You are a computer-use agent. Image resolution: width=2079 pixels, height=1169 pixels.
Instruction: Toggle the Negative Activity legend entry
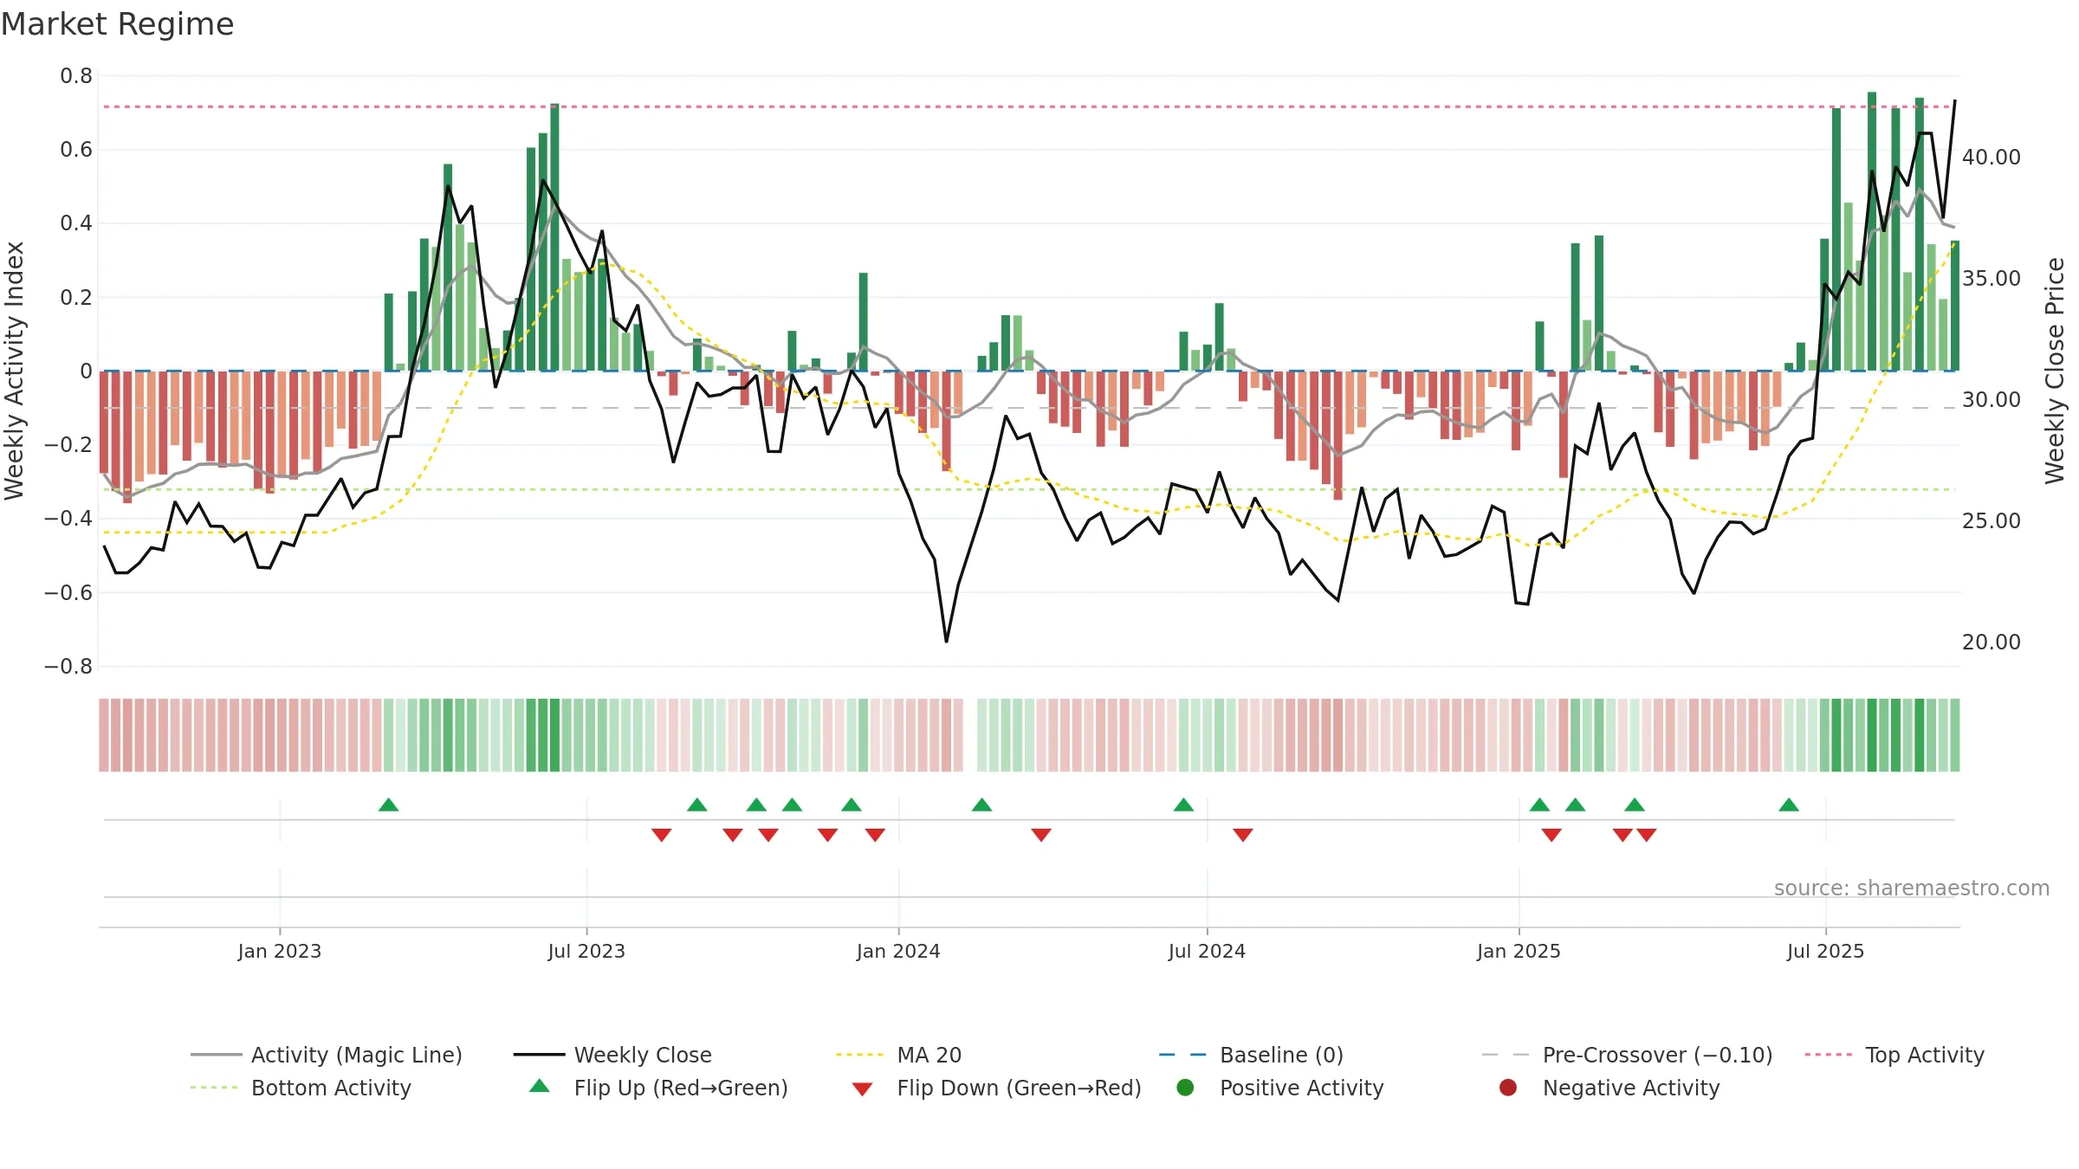(1609, 1088)
